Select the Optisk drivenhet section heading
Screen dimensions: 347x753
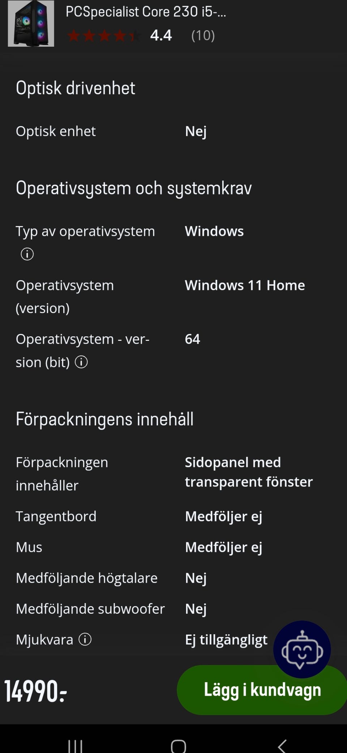pyautogui.click(x=76, y=88)
